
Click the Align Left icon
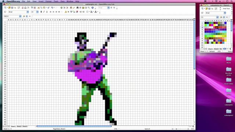pyautogui.click(x=51, y=12)
